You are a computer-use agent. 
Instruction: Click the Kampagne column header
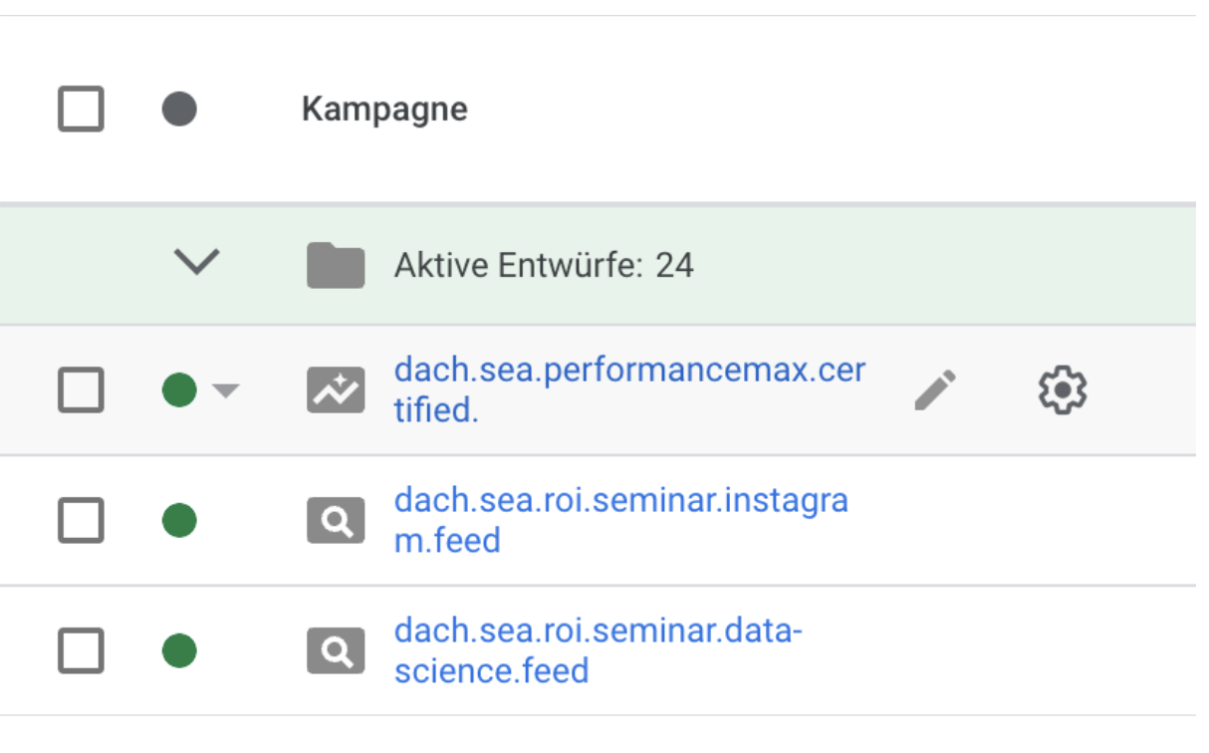coord(384,109)
